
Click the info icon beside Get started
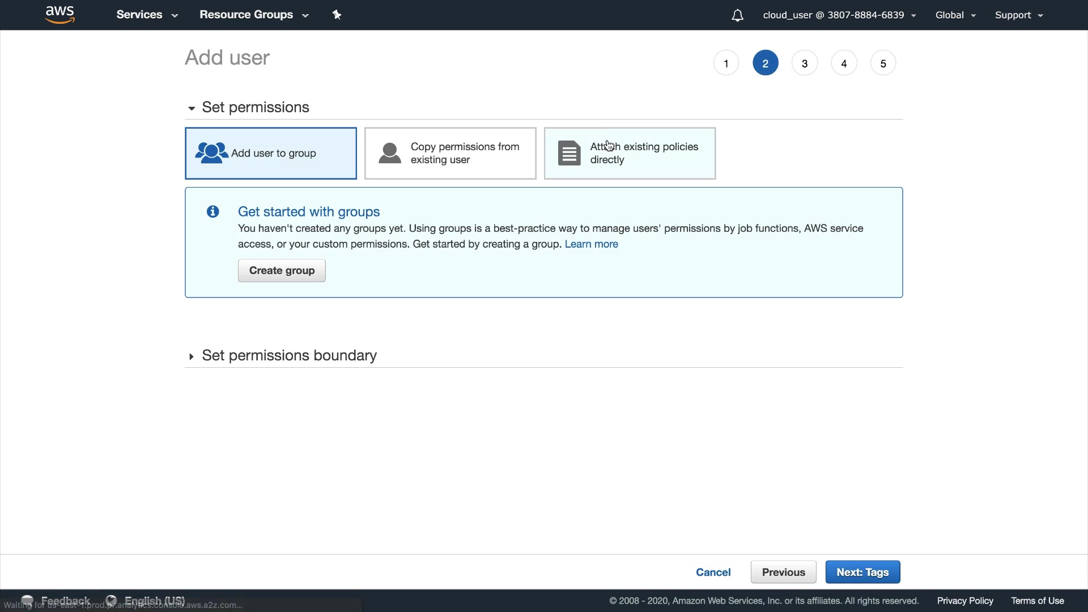tap(213, 212)
